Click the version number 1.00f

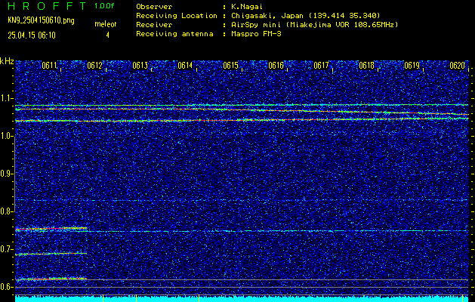click(x=104, y=6)
